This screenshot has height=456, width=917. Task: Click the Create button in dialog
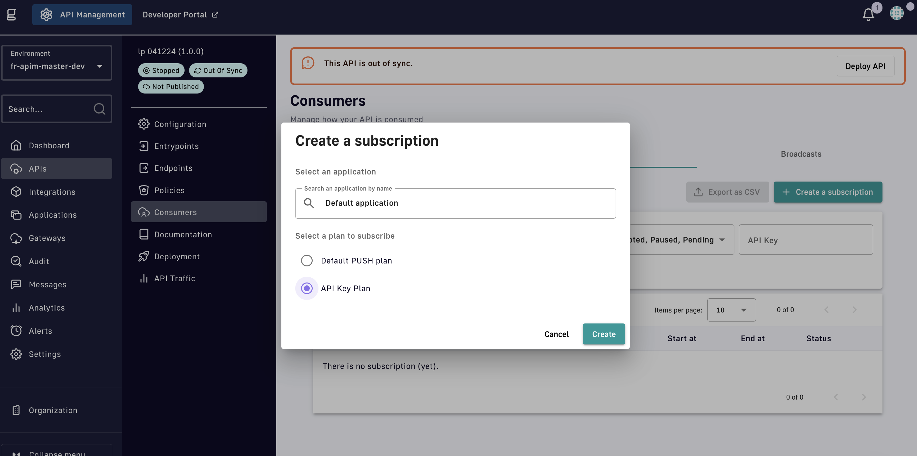coord(603,334)
